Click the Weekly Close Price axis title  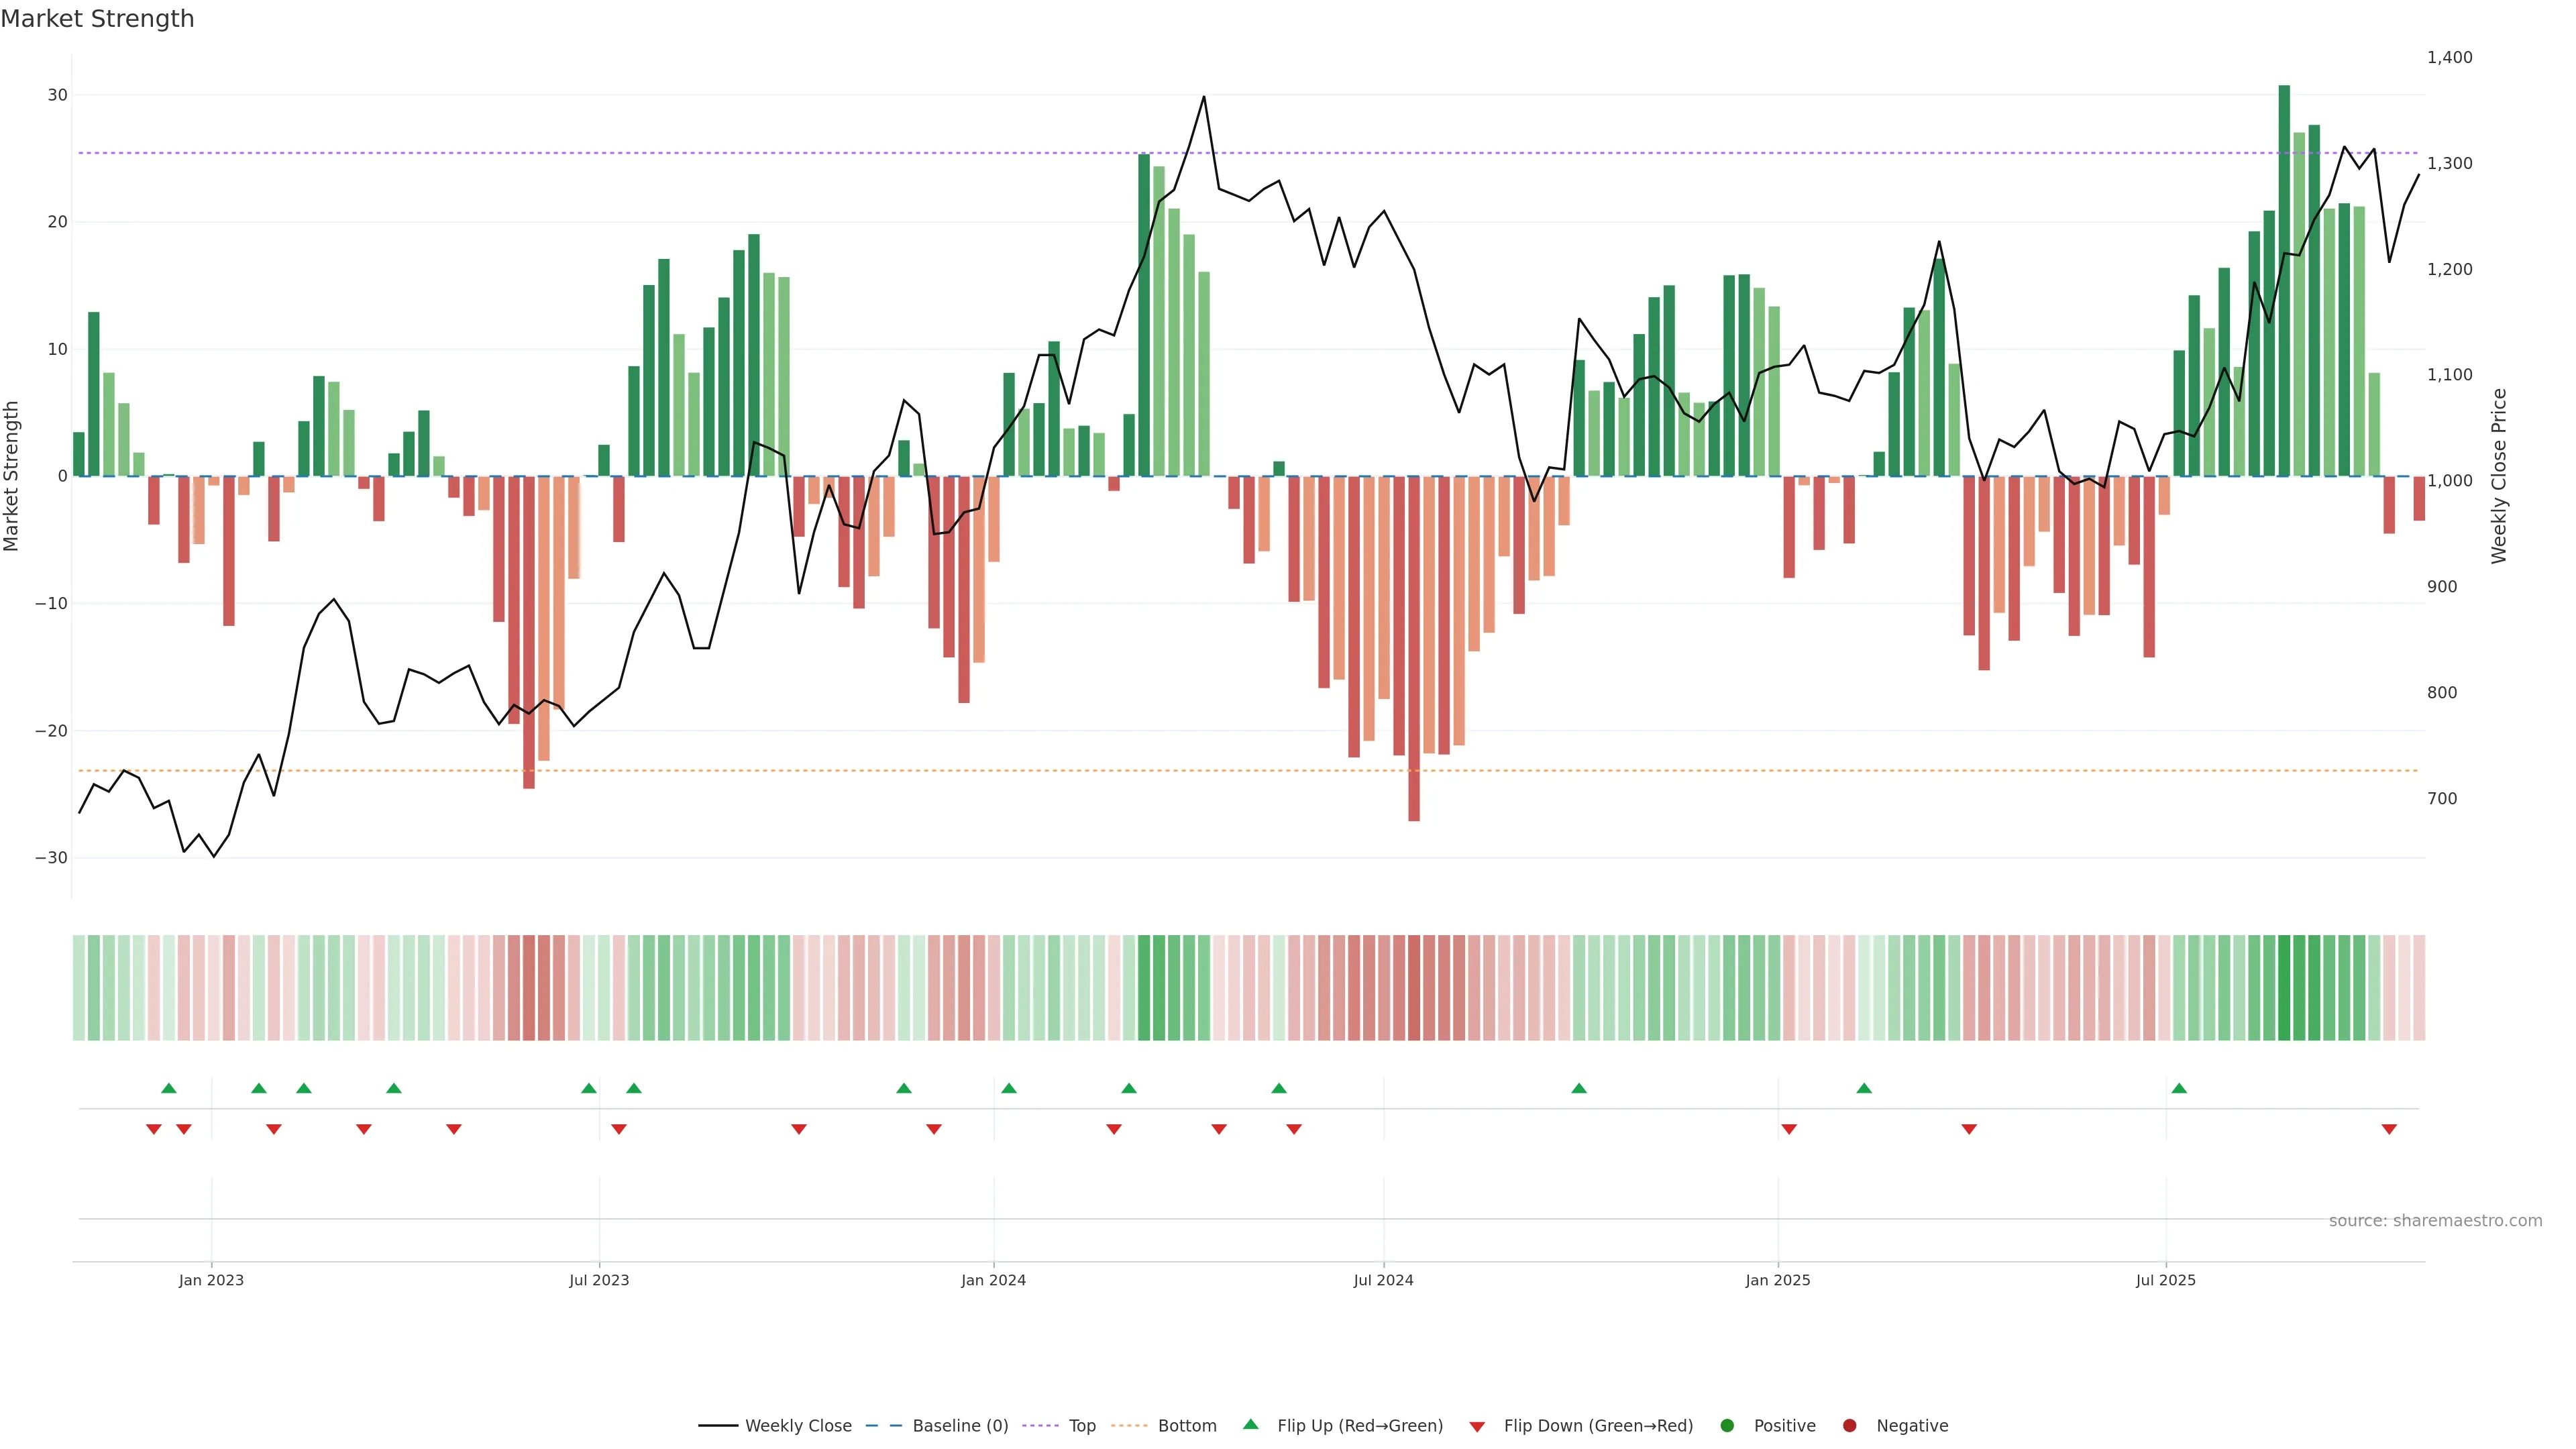[2499, 476]
